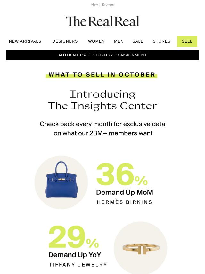Visit the Stores navigation link
The image size is (205, 274).
click(162, 41)
